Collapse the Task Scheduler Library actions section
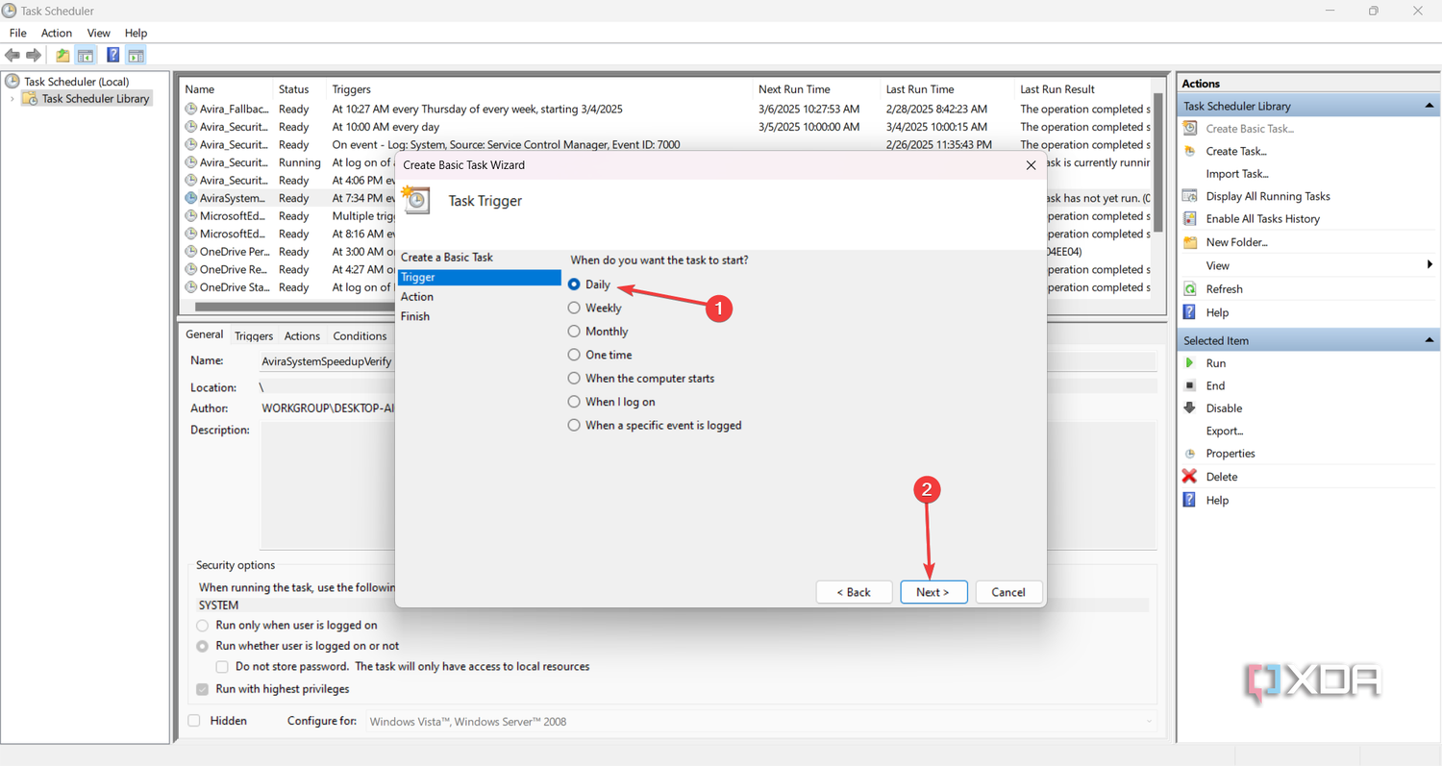This screenshot has height=766, width=1442. pyautogui.click(x=1430, y=106)
